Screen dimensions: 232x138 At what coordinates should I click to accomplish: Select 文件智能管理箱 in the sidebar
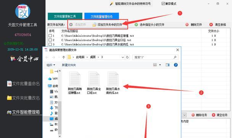pyautogui.click(x=23, y=112)
